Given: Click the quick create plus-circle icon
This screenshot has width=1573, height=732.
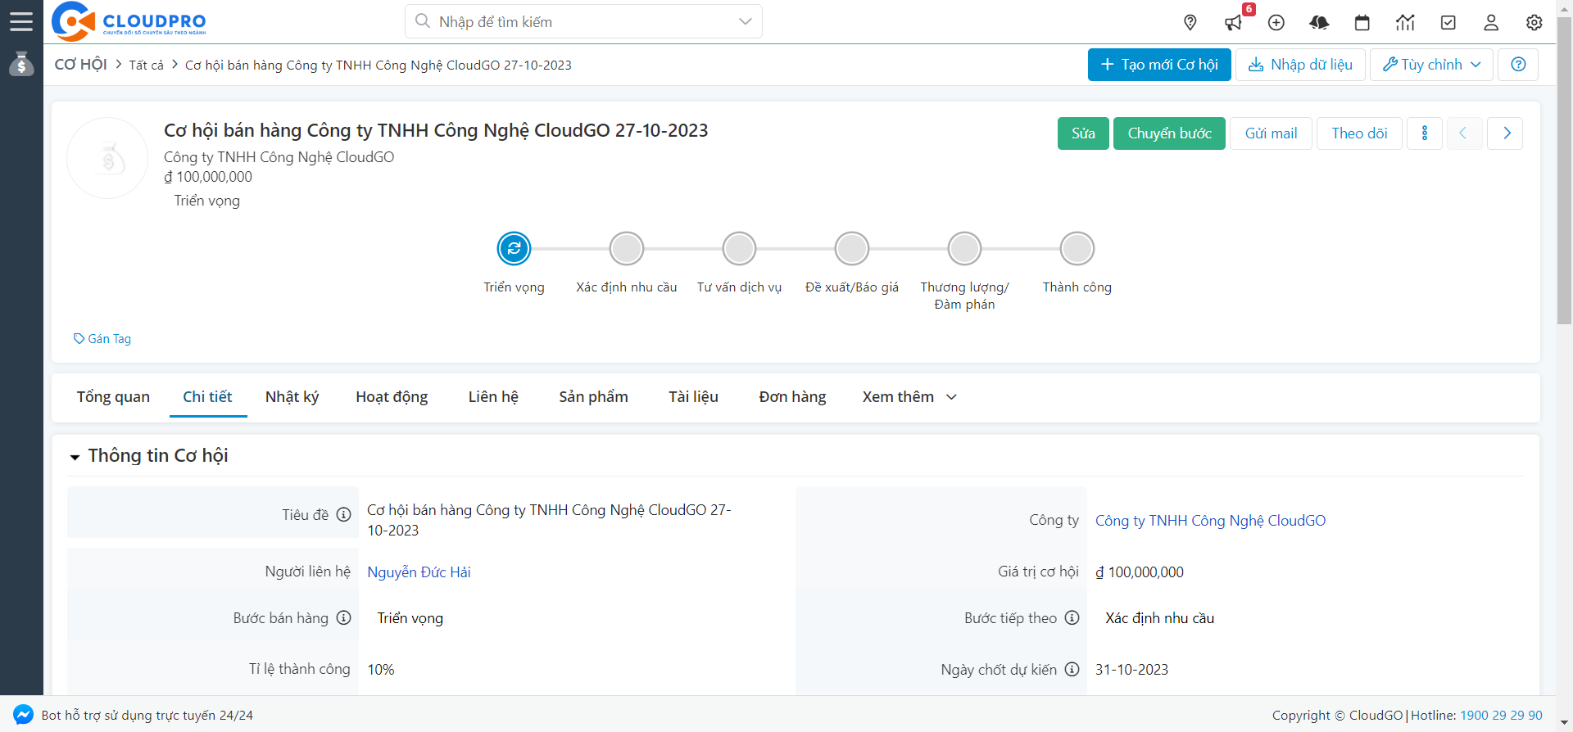Looking at the screenshot, I should (x=1276, y=22).
